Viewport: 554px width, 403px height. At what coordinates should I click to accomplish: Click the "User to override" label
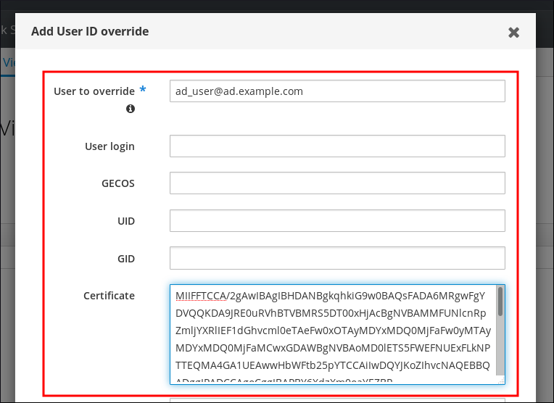pos(94,91)
